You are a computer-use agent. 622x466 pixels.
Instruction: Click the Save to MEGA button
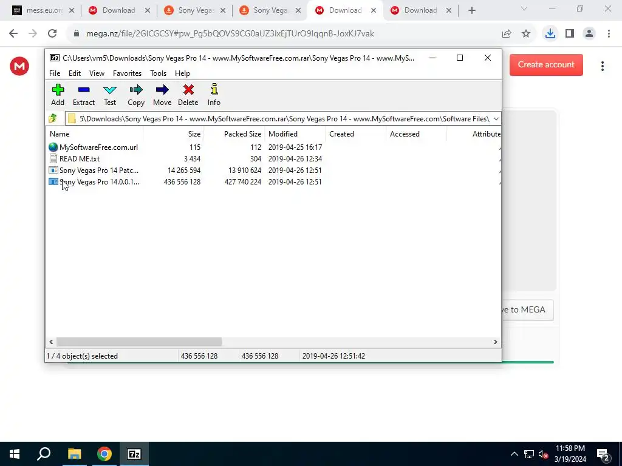pos(528,310)
